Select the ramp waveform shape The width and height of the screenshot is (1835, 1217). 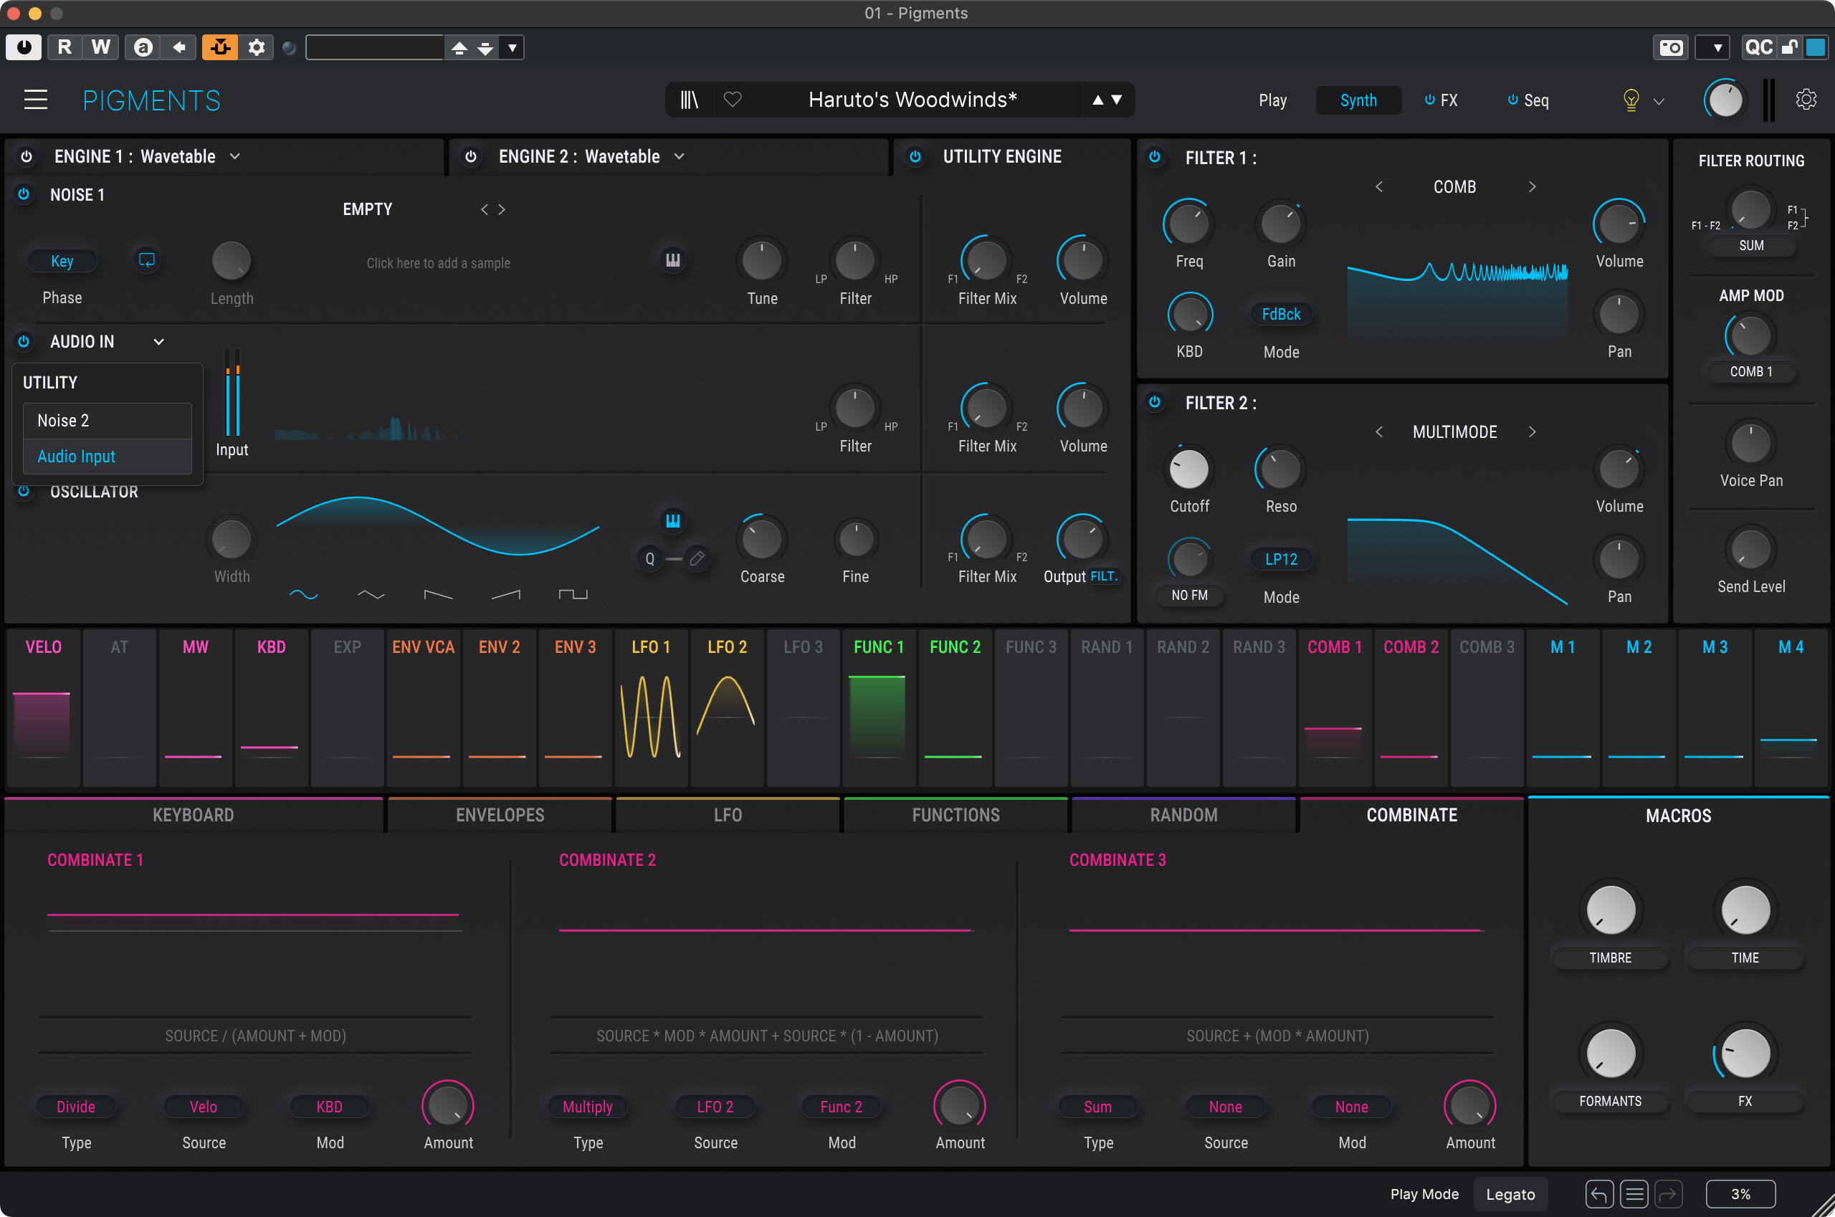pyautogui.click(x=506, y=595)
